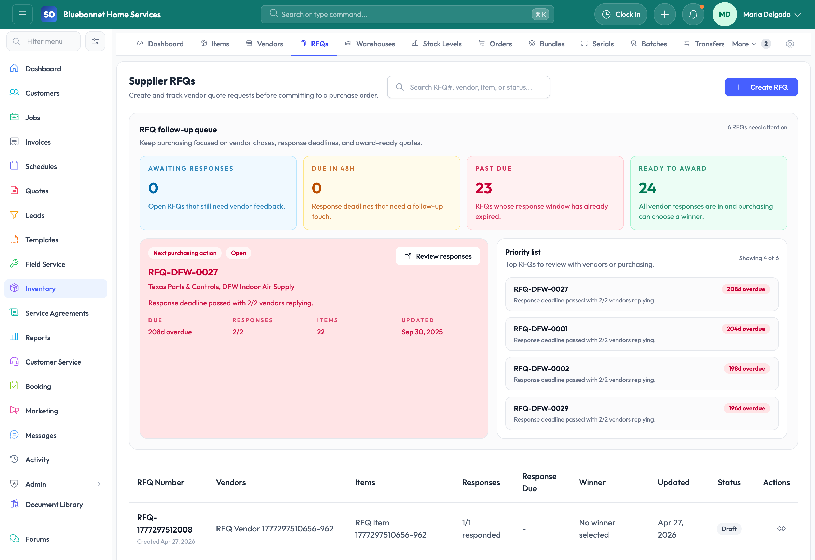
Task: Focus the Search RFQ# input field
Action: point(468,87)
